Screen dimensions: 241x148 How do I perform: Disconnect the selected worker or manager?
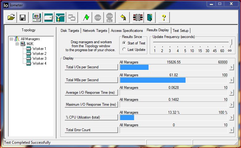(138, 17)
